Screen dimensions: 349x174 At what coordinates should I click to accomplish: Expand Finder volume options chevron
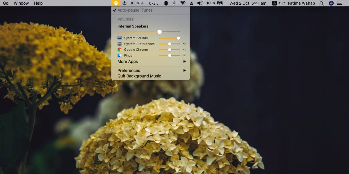click(x=184, y=55)
